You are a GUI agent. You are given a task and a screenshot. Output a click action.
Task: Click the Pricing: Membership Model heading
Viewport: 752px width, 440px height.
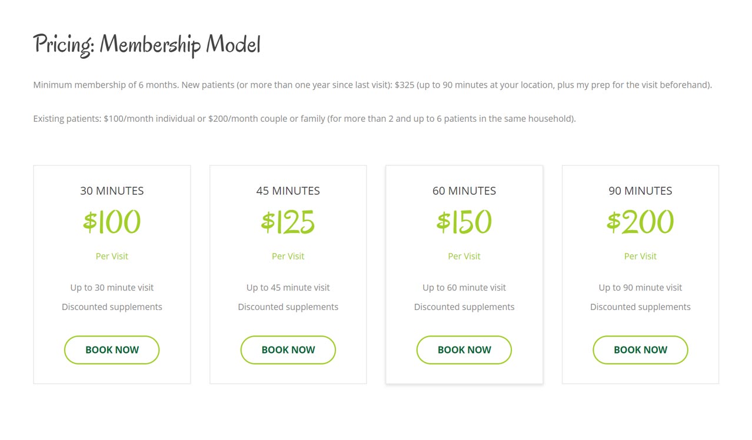click(x=147, y=45)
